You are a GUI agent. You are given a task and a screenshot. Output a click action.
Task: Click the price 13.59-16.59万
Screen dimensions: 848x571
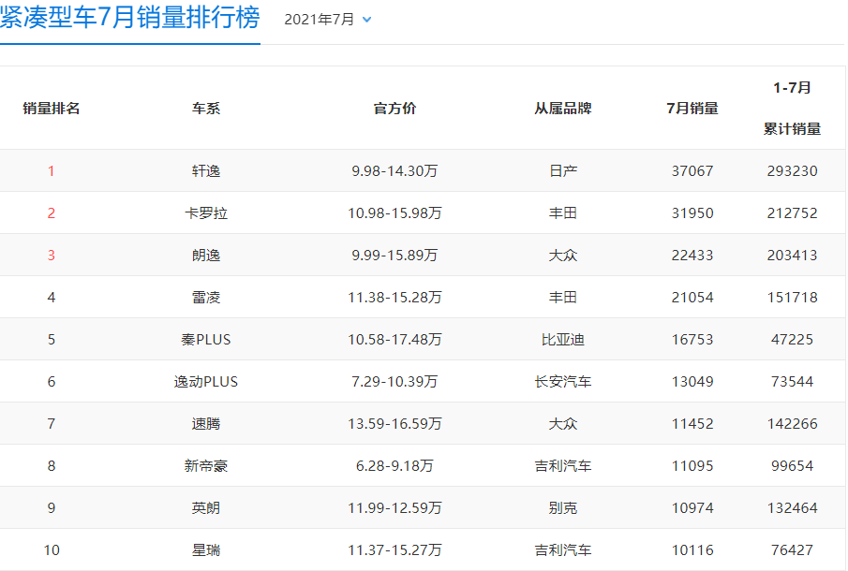pos(394,423)
